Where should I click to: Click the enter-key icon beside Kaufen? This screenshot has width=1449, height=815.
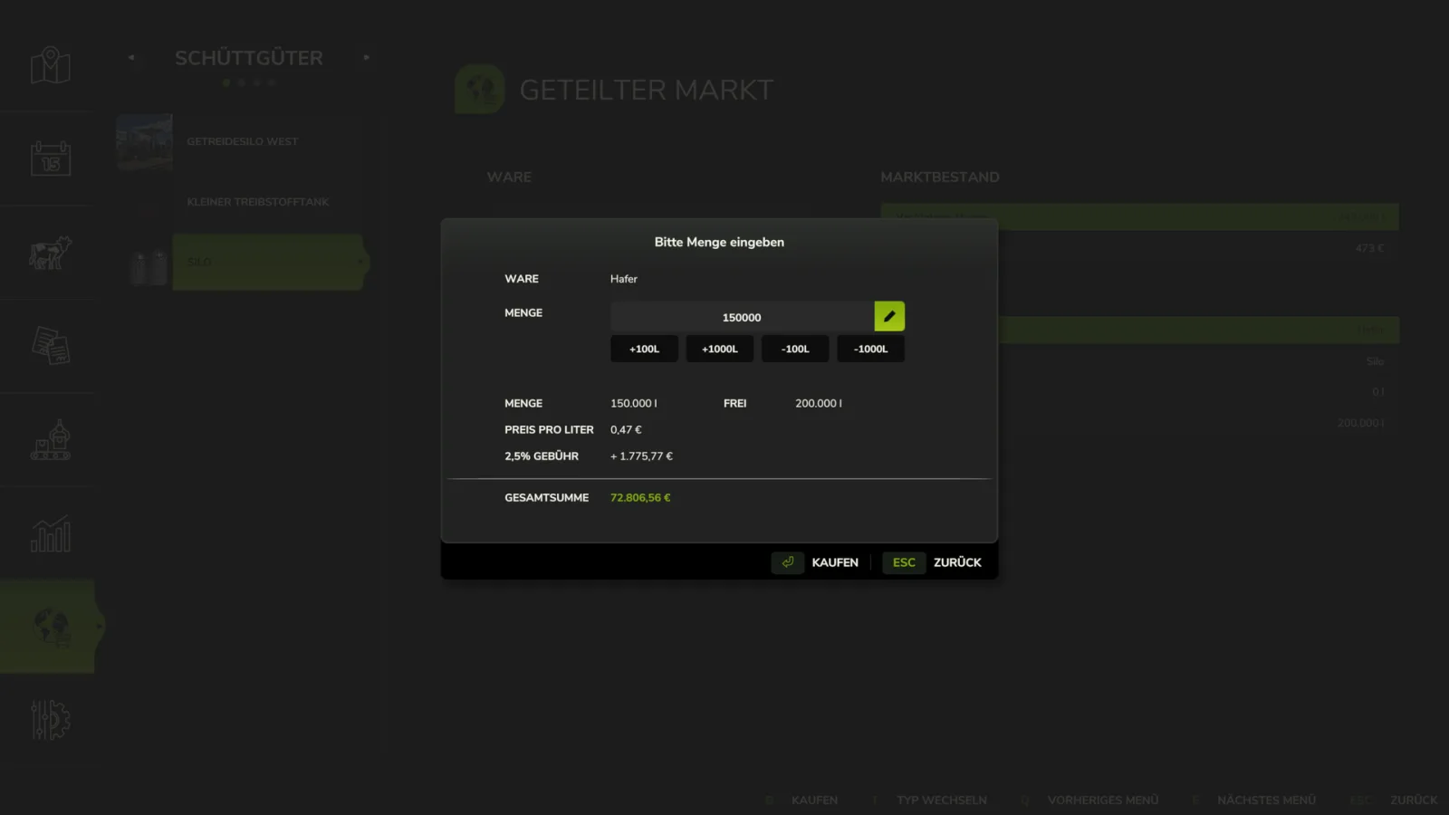pyautogui.click(x=788, y=562)
